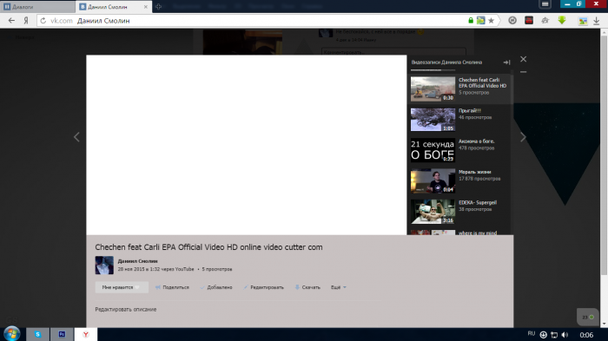Minimize the video player overlay
The image size is (608, 341).
523,72
